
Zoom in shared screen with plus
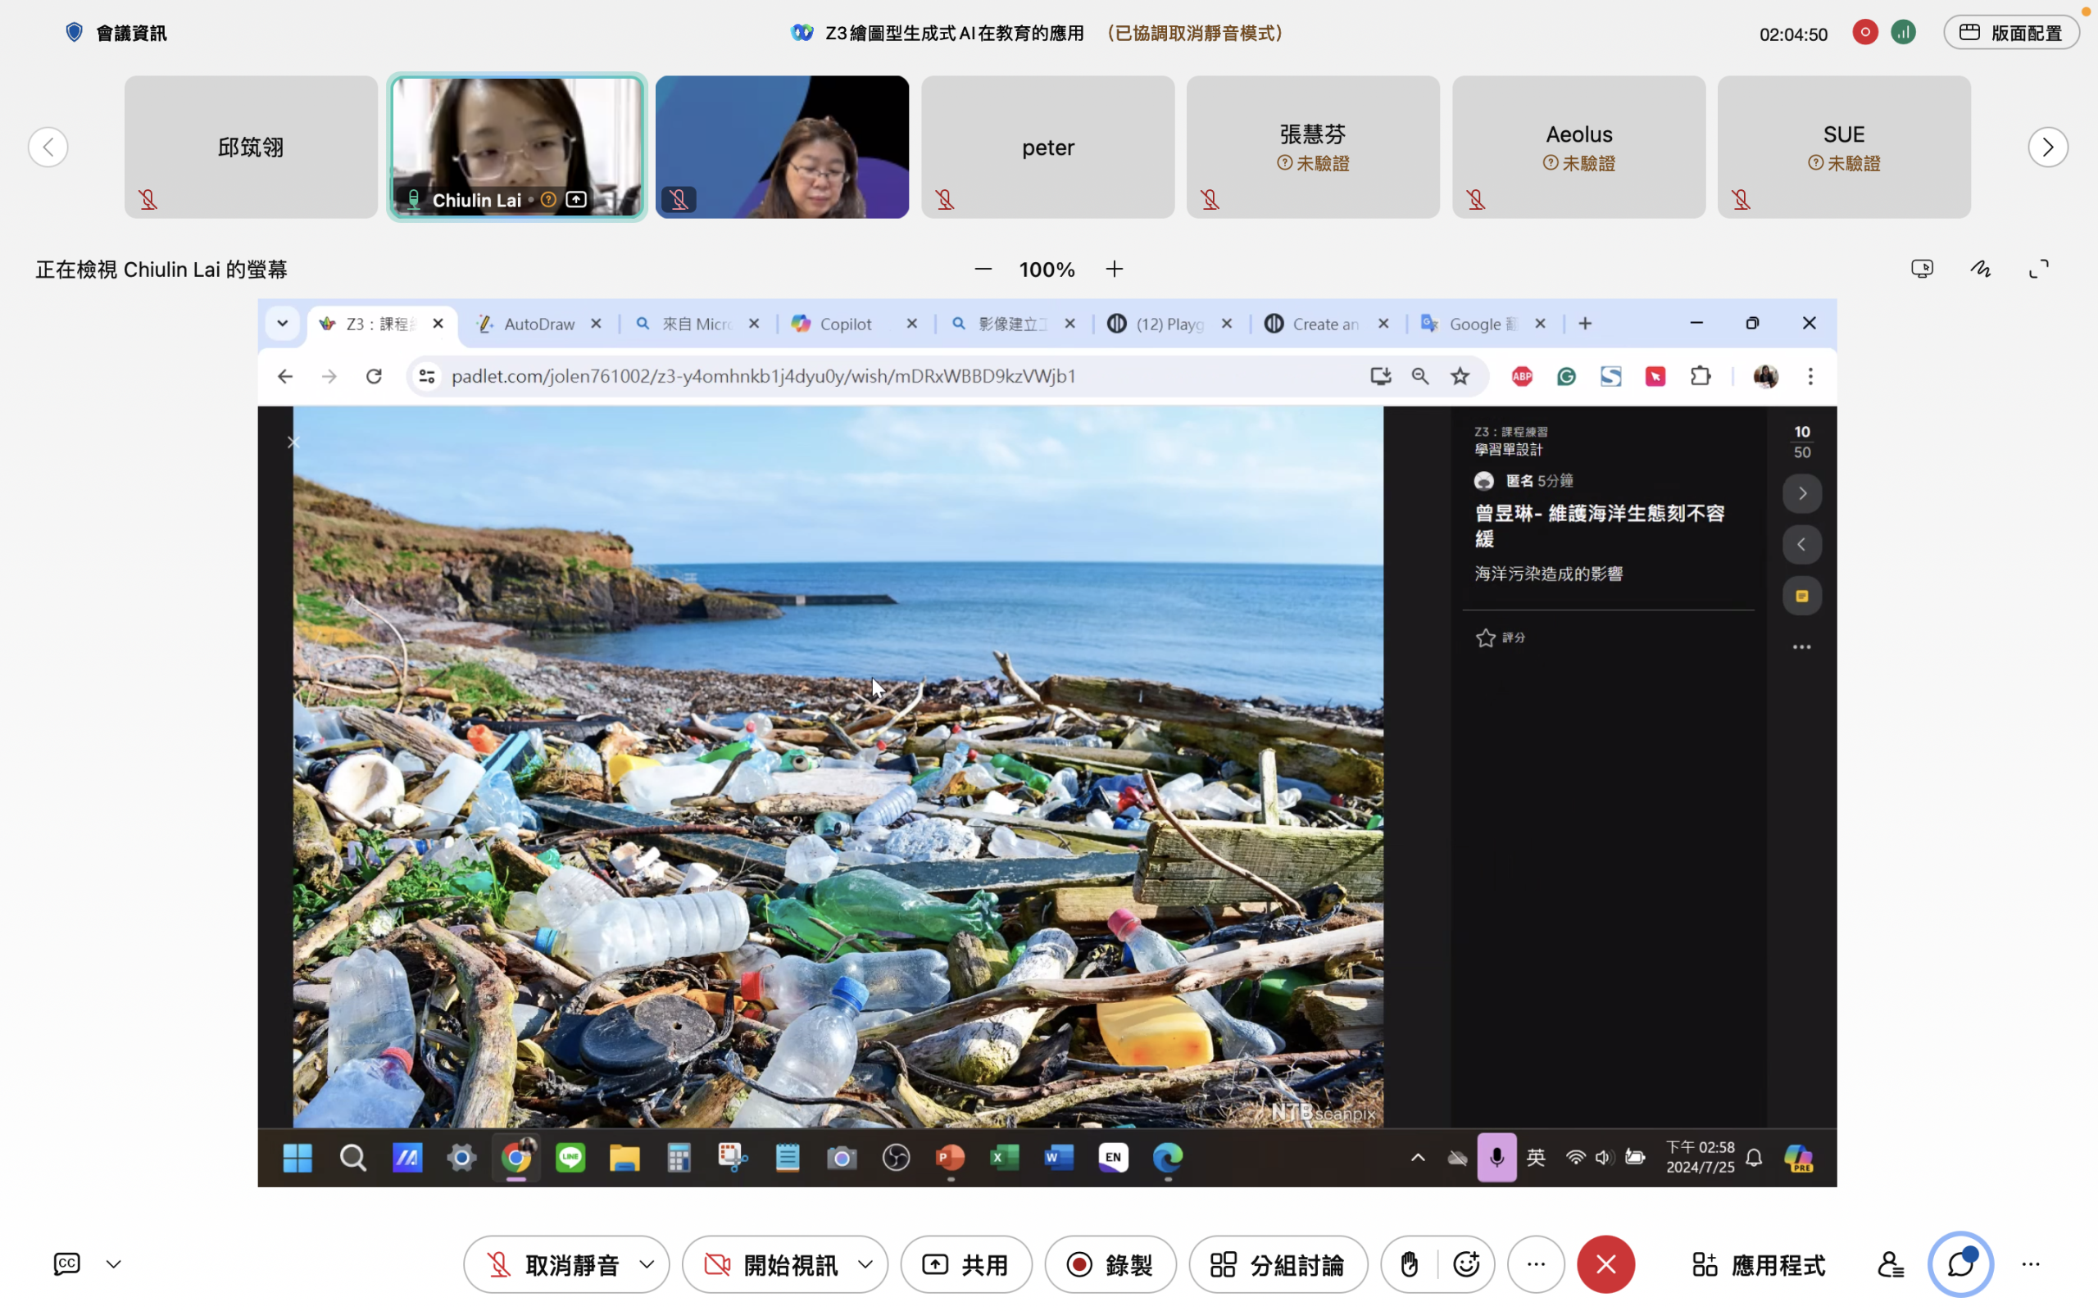[1115, 270]
